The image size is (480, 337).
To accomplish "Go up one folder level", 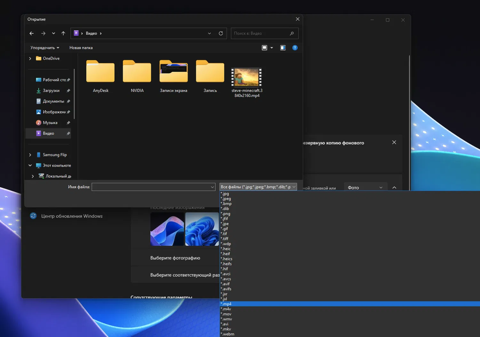I will (x=63, y=34).
